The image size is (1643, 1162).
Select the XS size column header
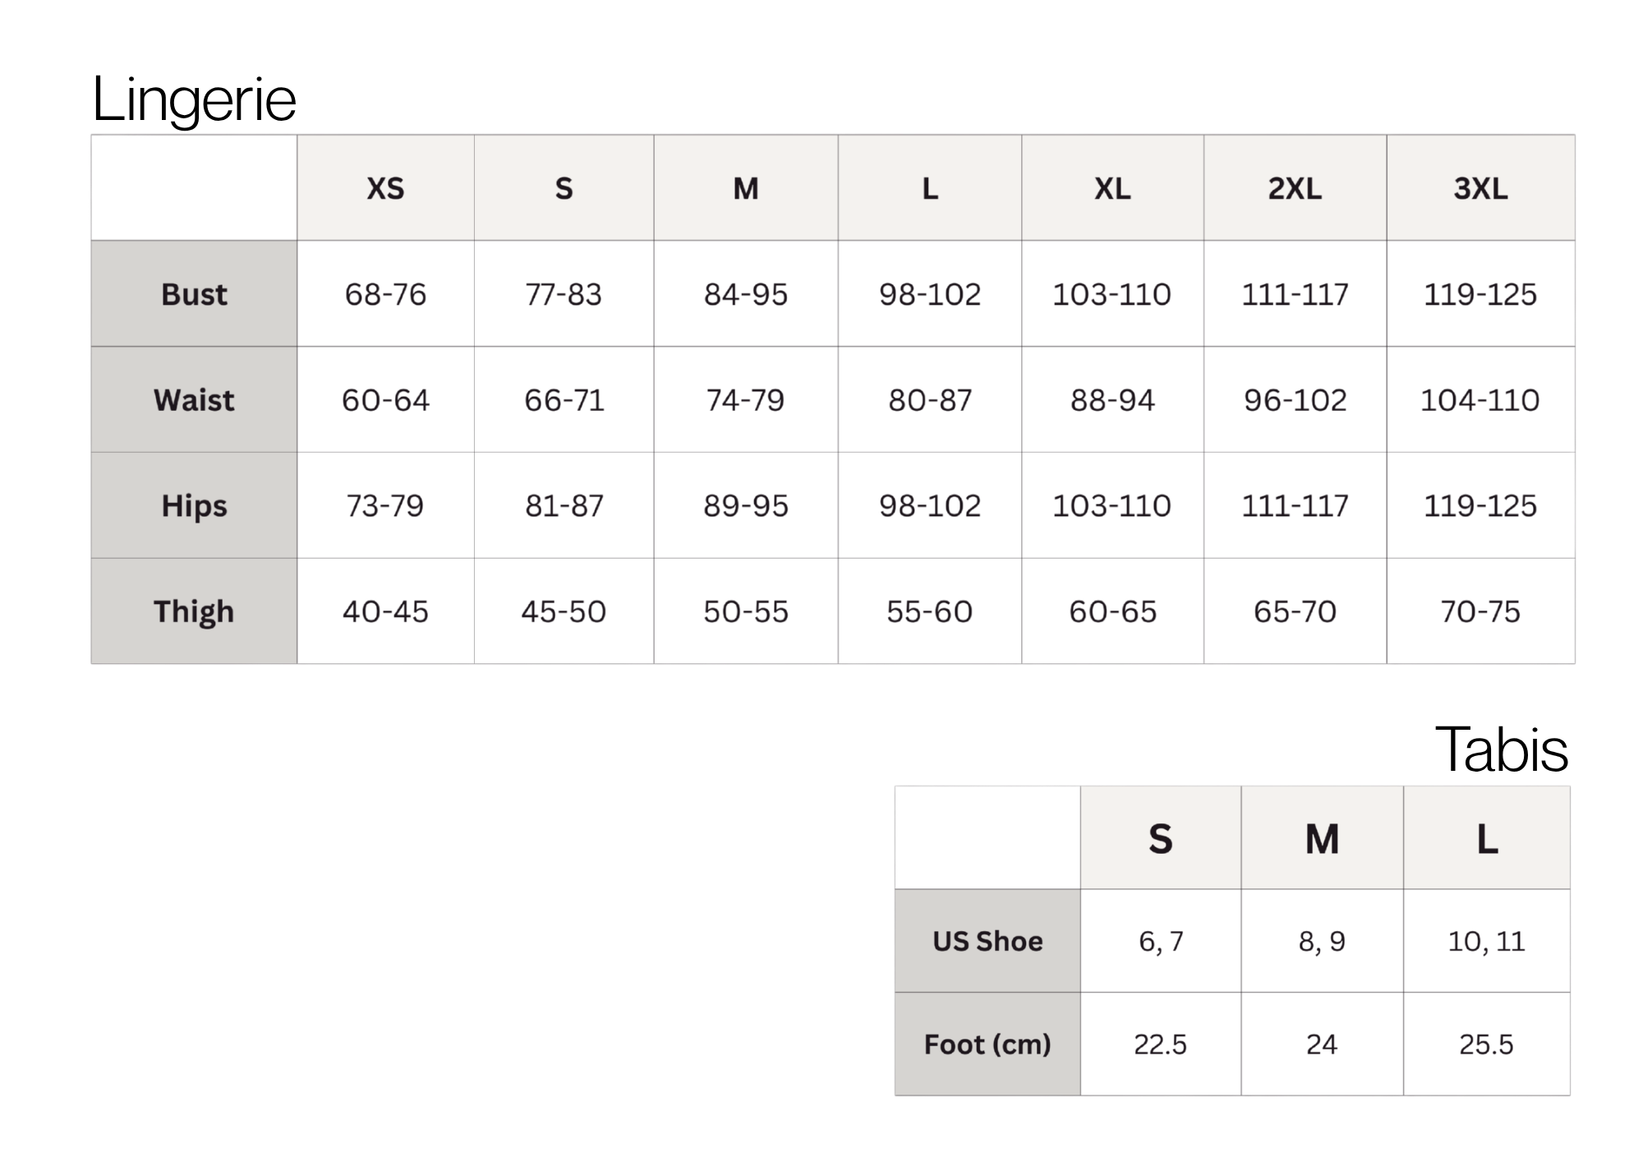385,188
